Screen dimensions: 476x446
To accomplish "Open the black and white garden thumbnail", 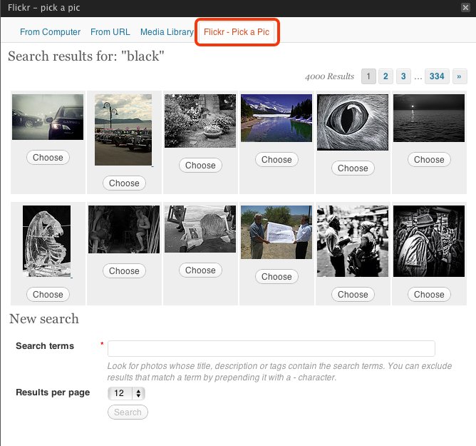I will [x=200, y=121].
